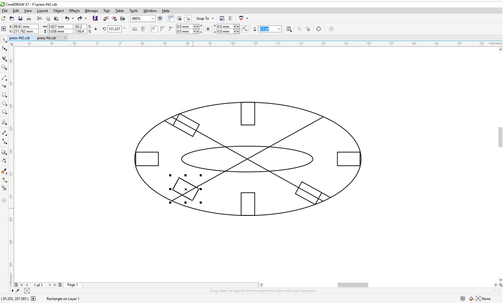Expand the redo history arrow
The height and width of the screenshot is (303, 503).
click(86, 19)
